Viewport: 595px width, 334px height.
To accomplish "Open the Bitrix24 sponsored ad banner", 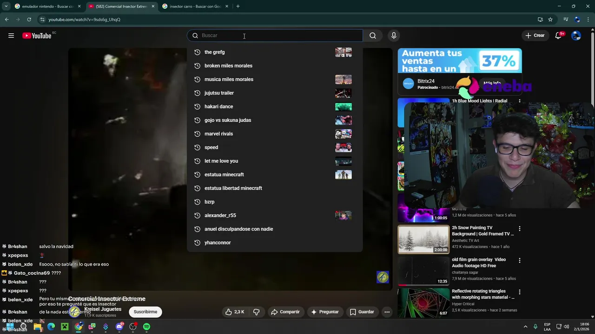I will click(460, 61).
